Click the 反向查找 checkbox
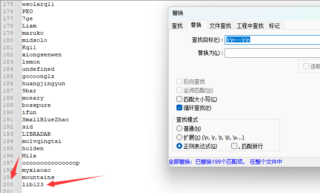This screenshot has height=193, width=320. coord(180,82)
